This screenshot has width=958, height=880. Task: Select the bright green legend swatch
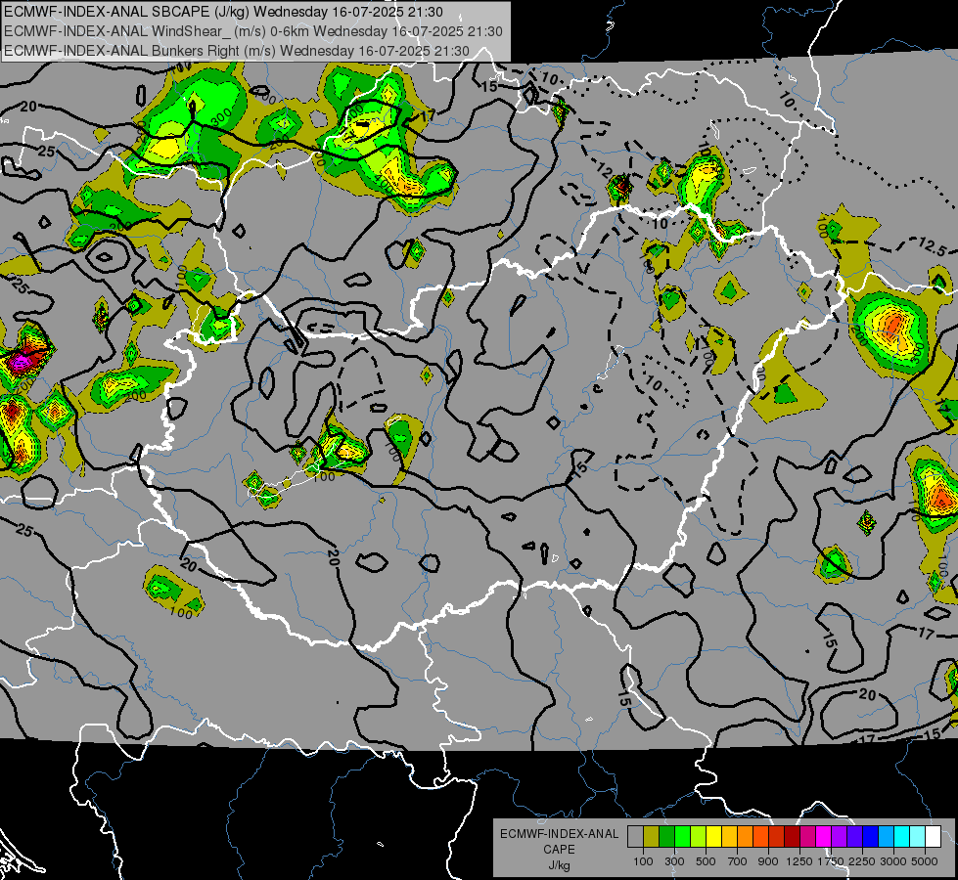tap(682, 836)
